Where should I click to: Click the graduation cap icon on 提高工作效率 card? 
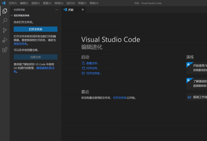tap(189, 97)
